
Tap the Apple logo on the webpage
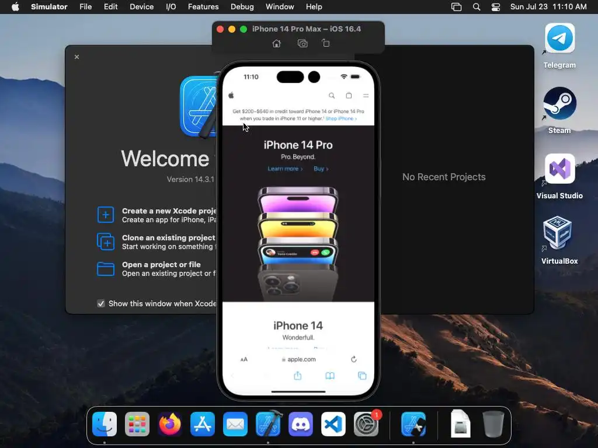[231, 95]
